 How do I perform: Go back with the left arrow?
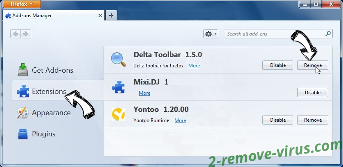pos(16,34)
